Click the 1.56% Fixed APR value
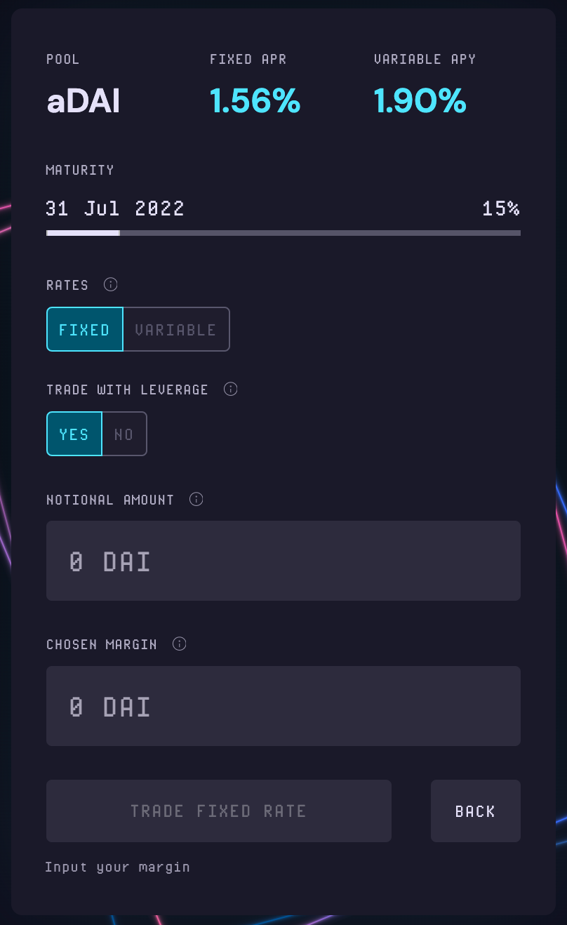Viewport: 567px width, 925px height. [255, 102]
